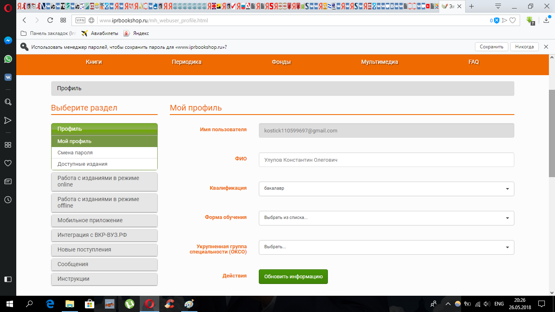Open Messenger in the Opera sidebar
This screenshot has width=555, height=312.
(8, 41)
